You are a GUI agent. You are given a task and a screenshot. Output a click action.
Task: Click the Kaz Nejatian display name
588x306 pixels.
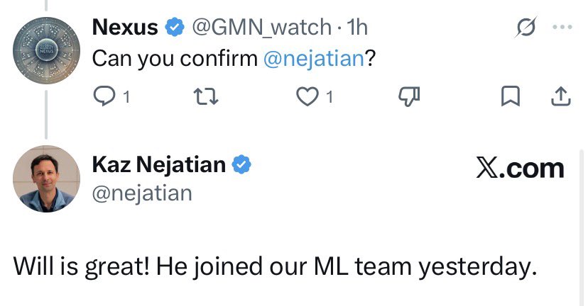159,165
